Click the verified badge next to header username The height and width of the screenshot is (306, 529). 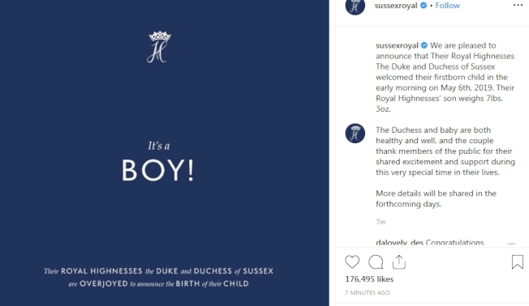[x=424, y=6]
